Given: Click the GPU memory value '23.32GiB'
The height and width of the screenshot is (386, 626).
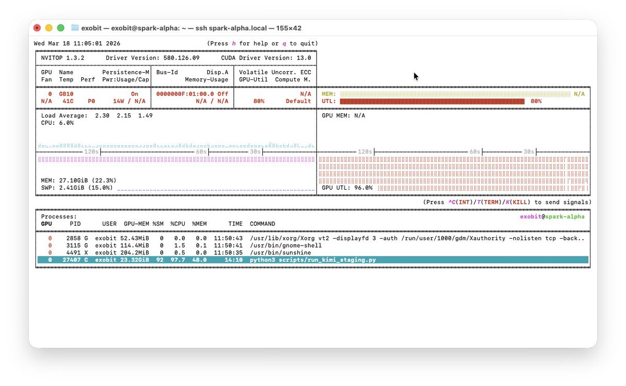Looking at the screenshot, I should tap(135, 260).
